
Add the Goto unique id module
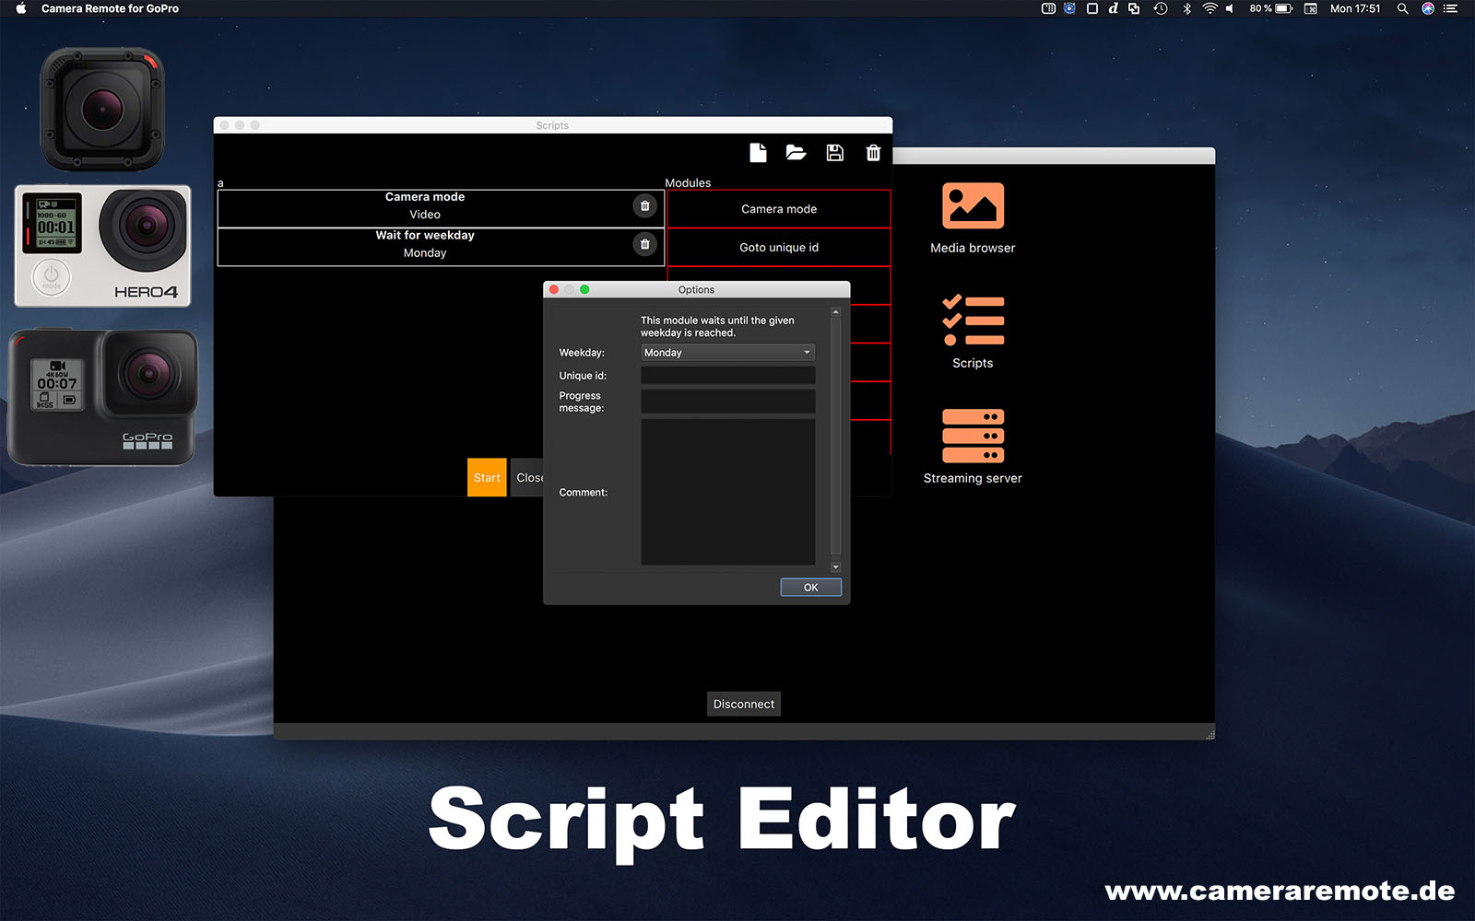[x=779, y=248]
